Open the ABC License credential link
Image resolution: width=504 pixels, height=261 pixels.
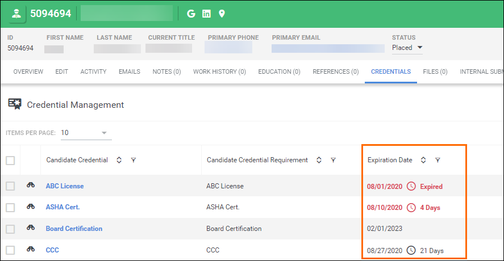point(65,186)
